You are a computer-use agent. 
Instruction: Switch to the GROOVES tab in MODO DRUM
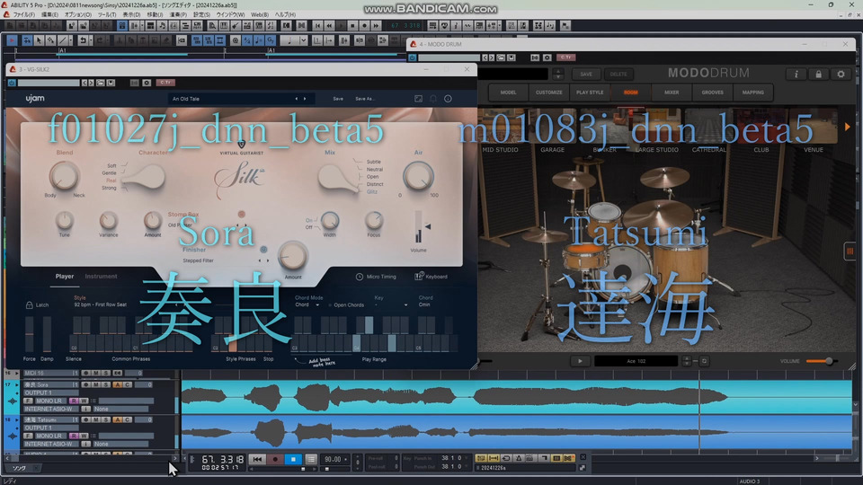(x=712, y=93)
